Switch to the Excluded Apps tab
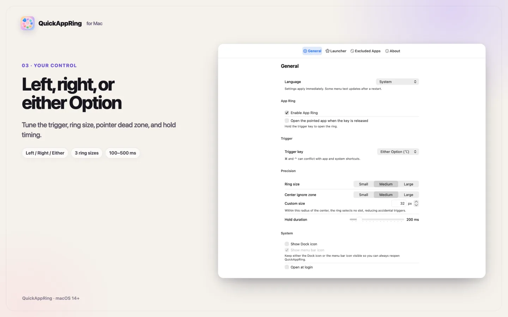The height and width of the screenshot is (317, 508). coord(365,51)
